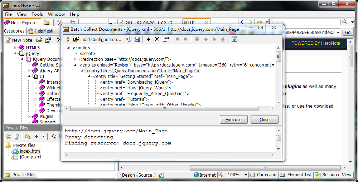Open the HelpMesh categories dropdown

pos(43,31)
